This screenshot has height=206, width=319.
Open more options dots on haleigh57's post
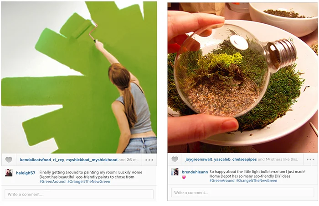click(x=149, y=160)
